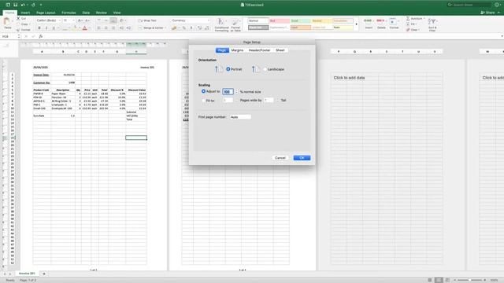This screenshot has width=504, height=283.
Task: Click the Search Sheet field
Action: [470, 5]
